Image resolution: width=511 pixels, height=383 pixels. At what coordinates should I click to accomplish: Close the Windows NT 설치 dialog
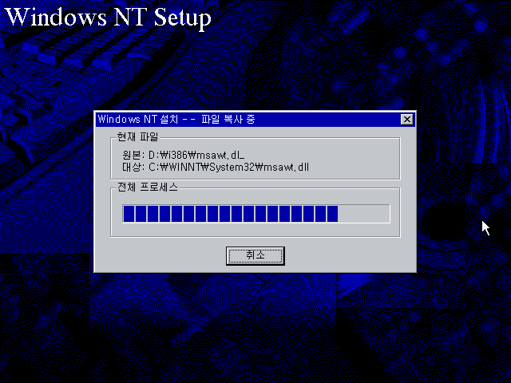pyautogui.click(x=406, y=120)
